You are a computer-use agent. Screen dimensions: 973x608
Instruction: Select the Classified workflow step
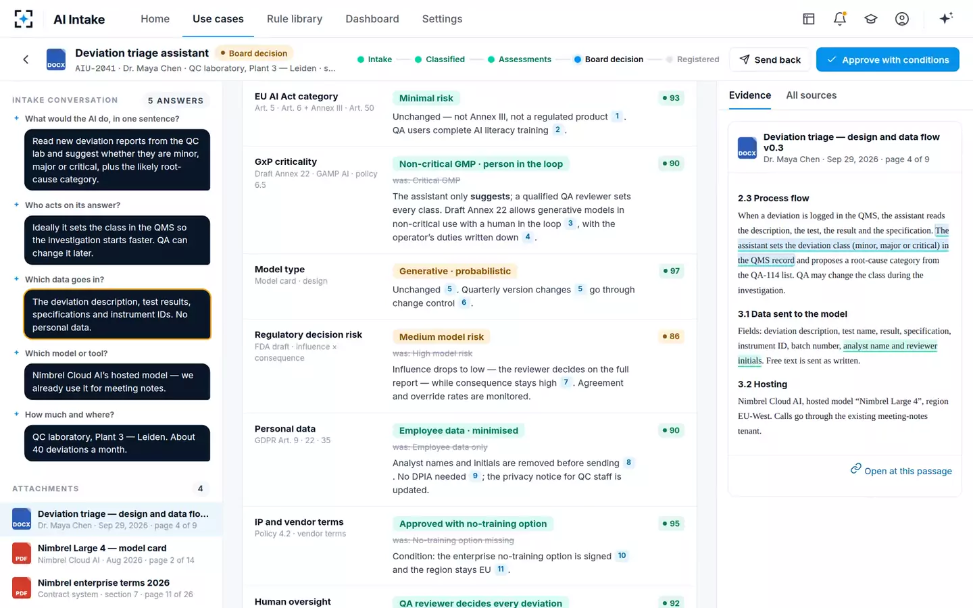[440, 59]
